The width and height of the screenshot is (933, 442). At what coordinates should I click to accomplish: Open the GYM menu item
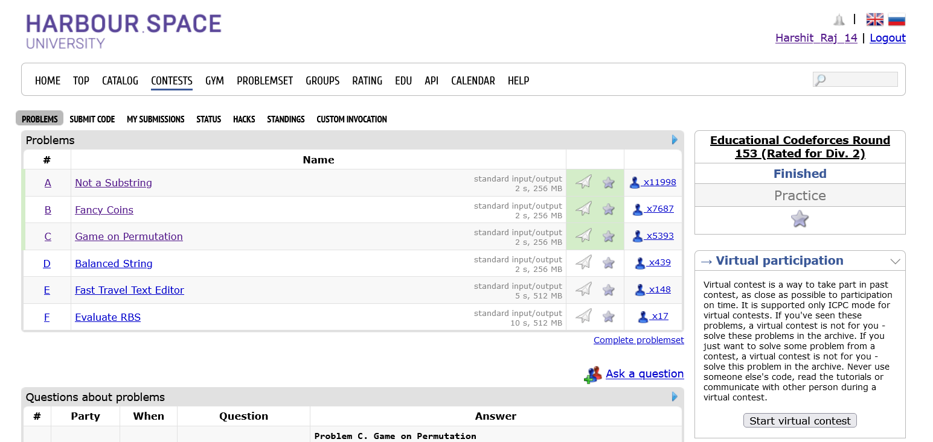[214, 81]
